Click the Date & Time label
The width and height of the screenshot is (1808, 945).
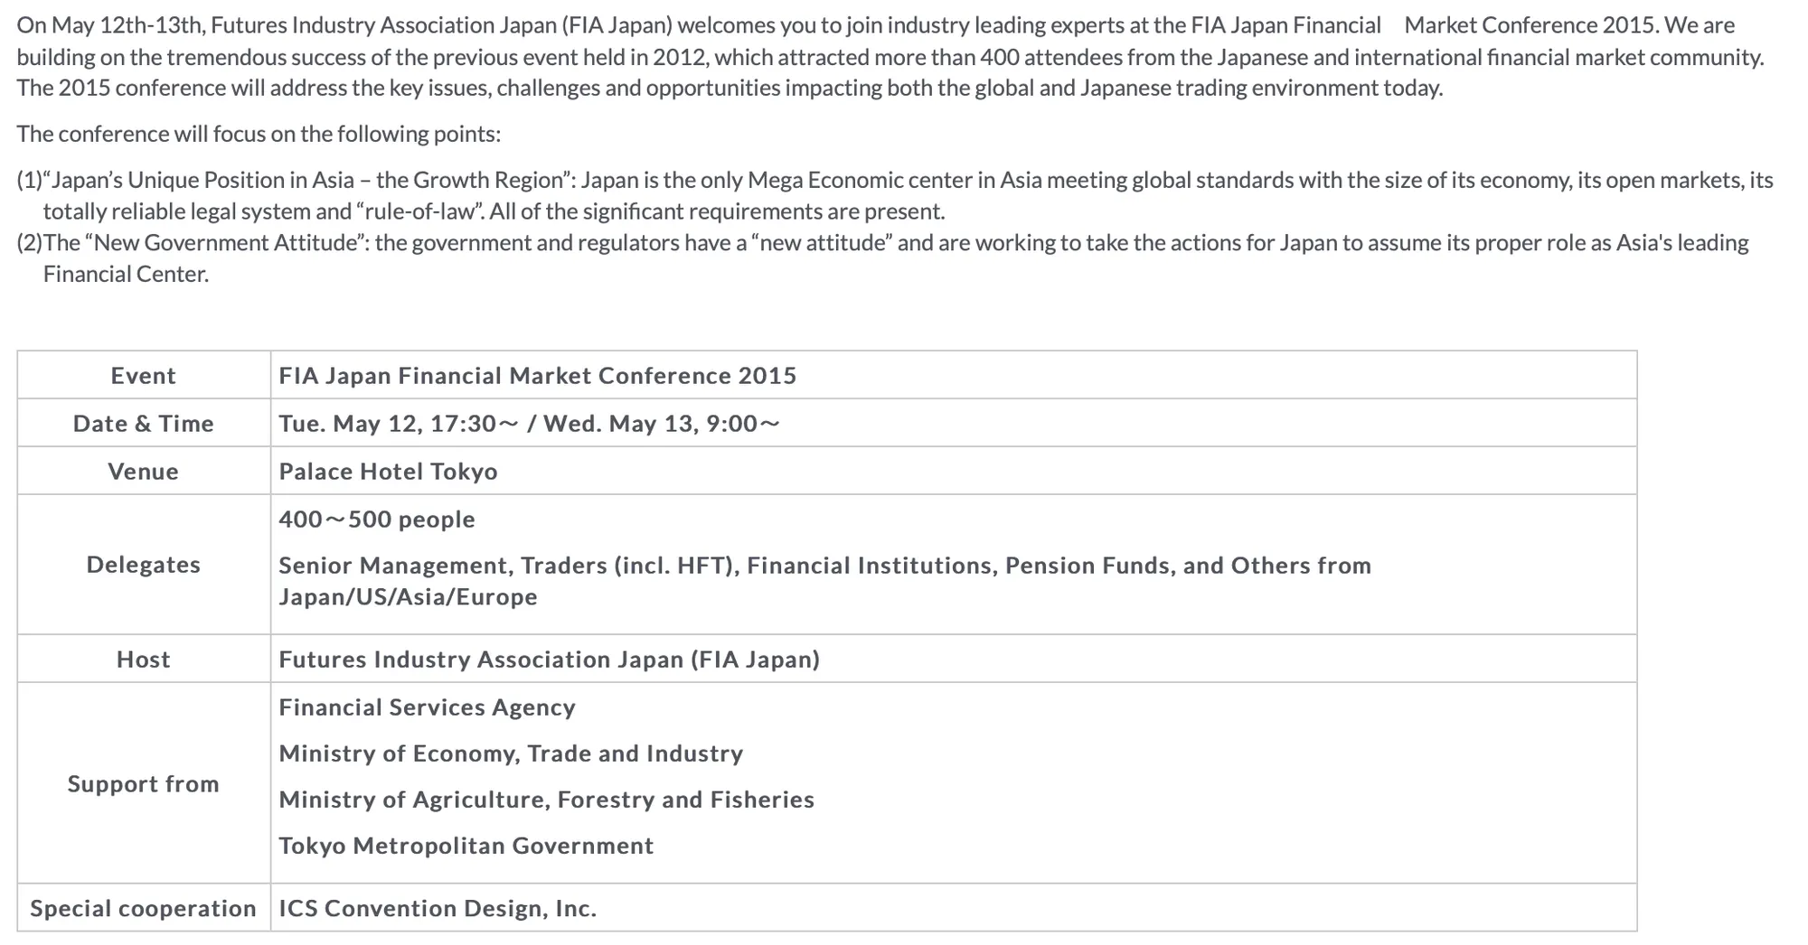(144, 424)
